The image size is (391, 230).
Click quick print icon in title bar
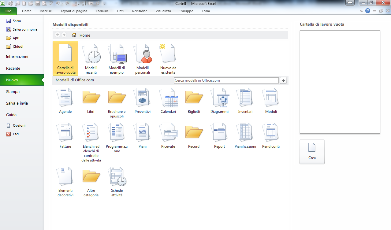[x=11, y=3]
